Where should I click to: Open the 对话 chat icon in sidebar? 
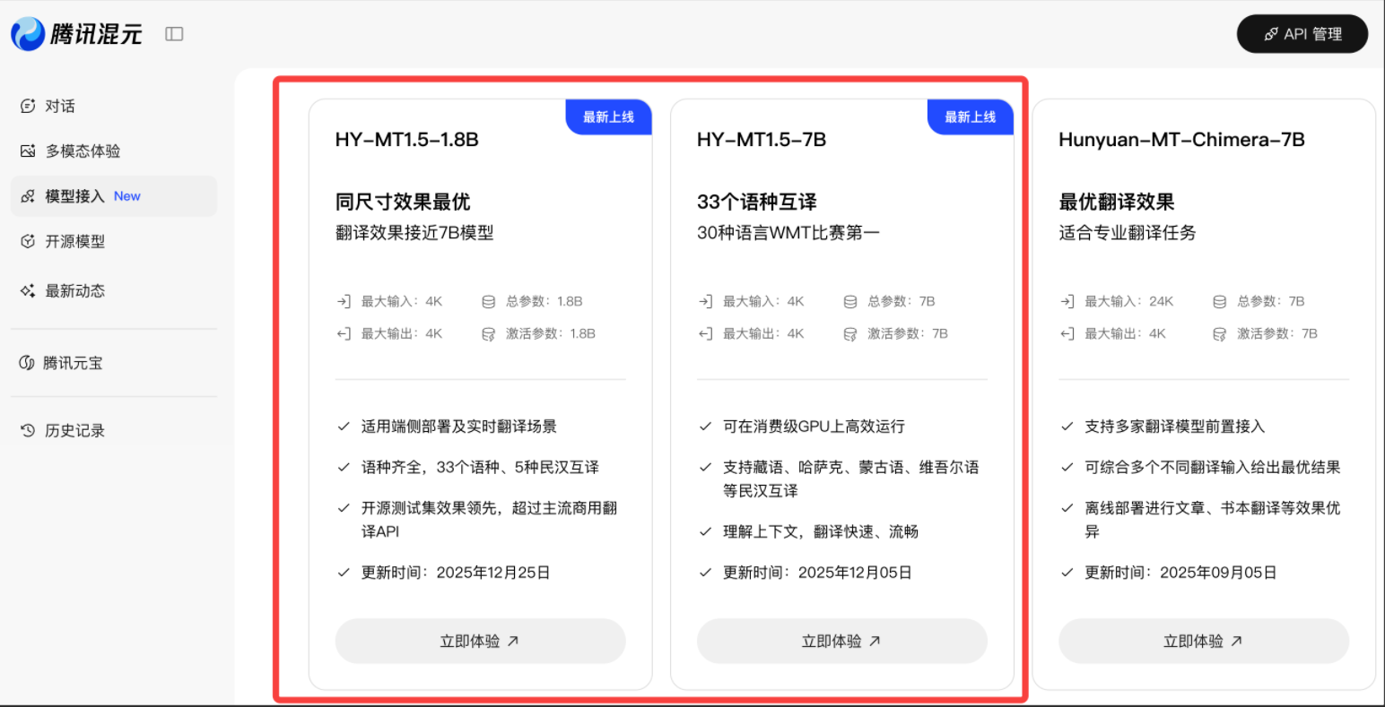(28, 105)
